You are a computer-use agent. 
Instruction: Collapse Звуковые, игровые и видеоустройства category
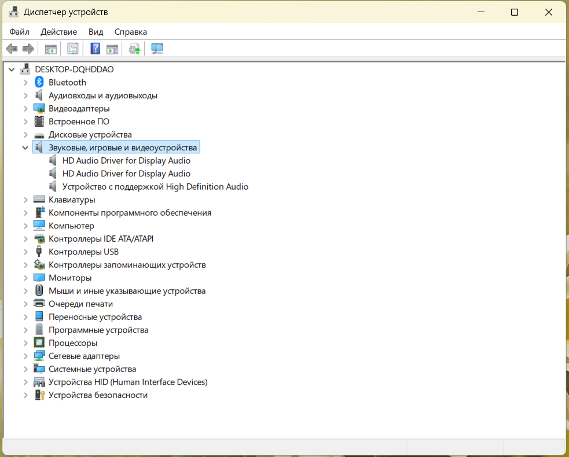click(x=25, y=148)
